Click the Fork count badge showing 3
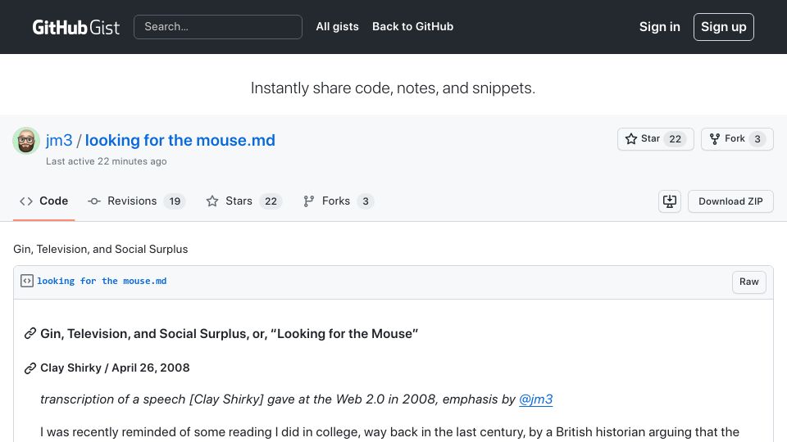This screenshot has height=442, width=787. tap(757, 139)
